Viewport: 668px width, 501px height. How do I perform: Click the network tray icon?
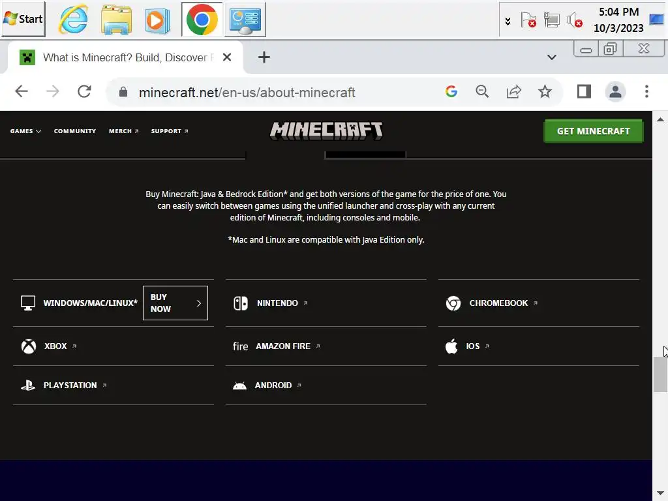[x=552, y=20]
